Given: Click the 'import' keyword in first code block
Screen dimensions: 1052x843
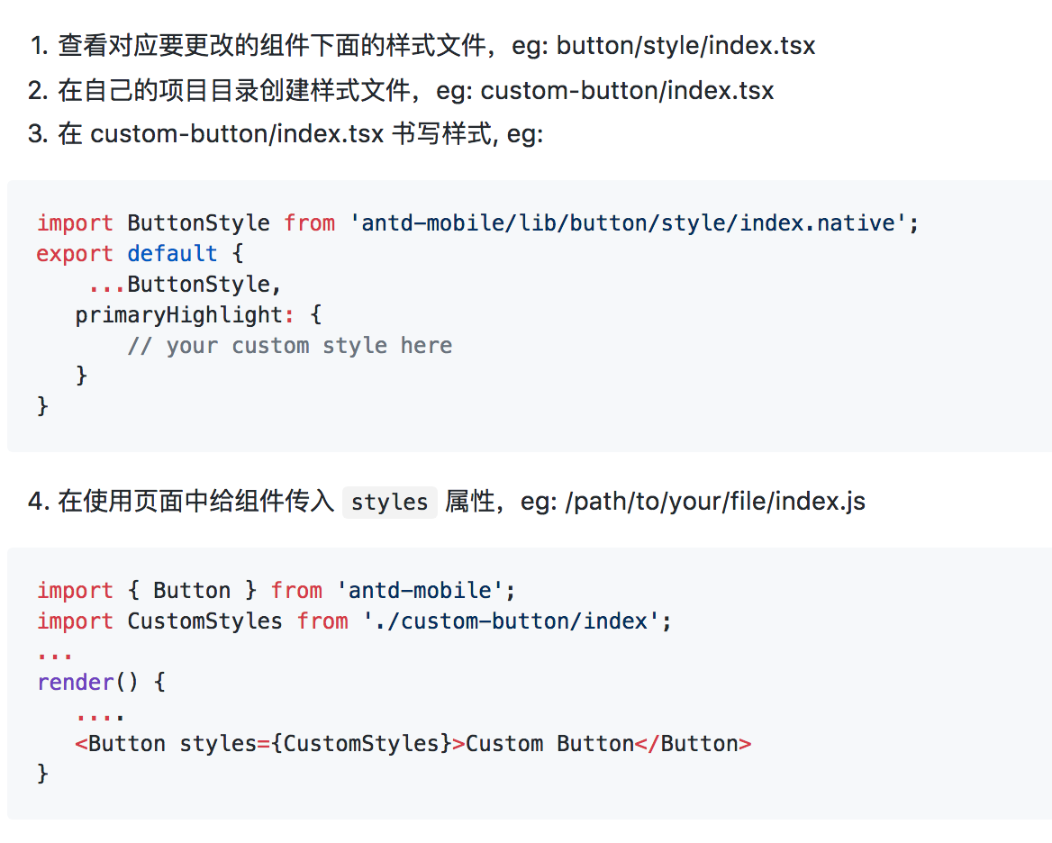Looking at the screenshot, I should click(75, 222).
